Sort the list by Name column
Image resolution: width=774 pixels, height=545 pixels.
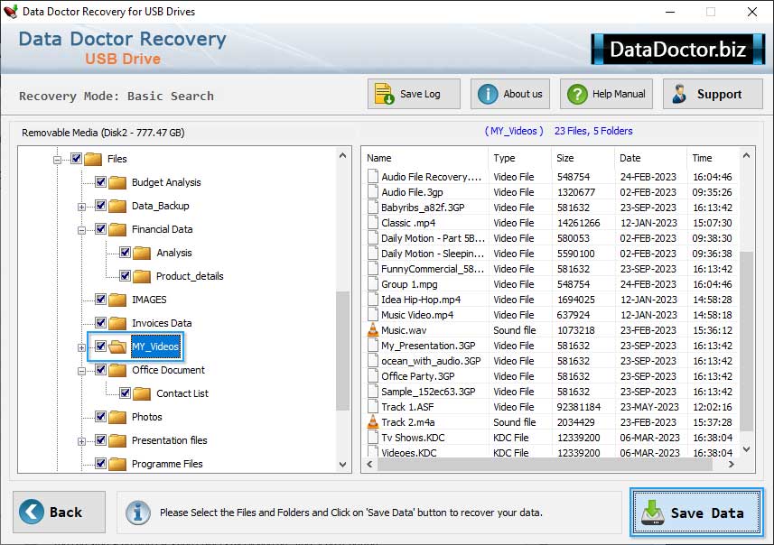point(426,158)
